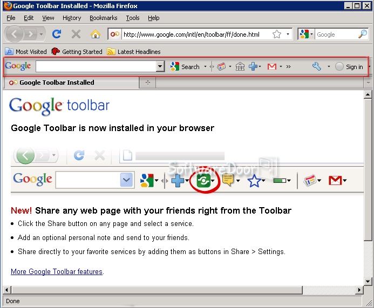Viewport: 374px width, 308px height.
Task: Open the Most Visited bookmarks folder
Action: [26, 51]
